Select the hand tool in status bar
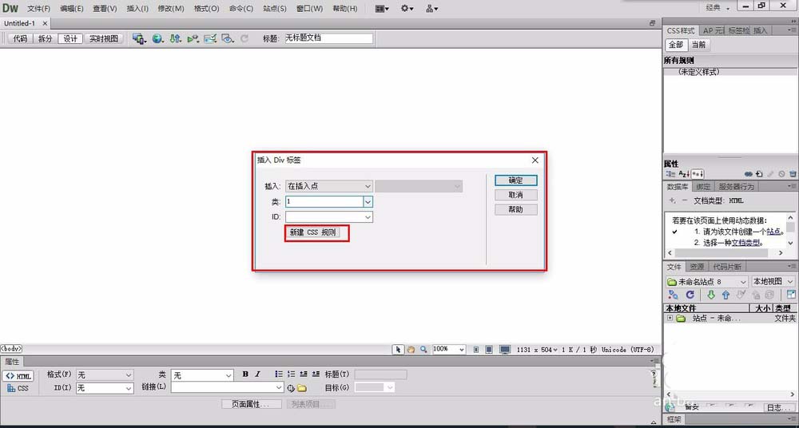Viewport: 799px width, 428px height. pos(411,350)
